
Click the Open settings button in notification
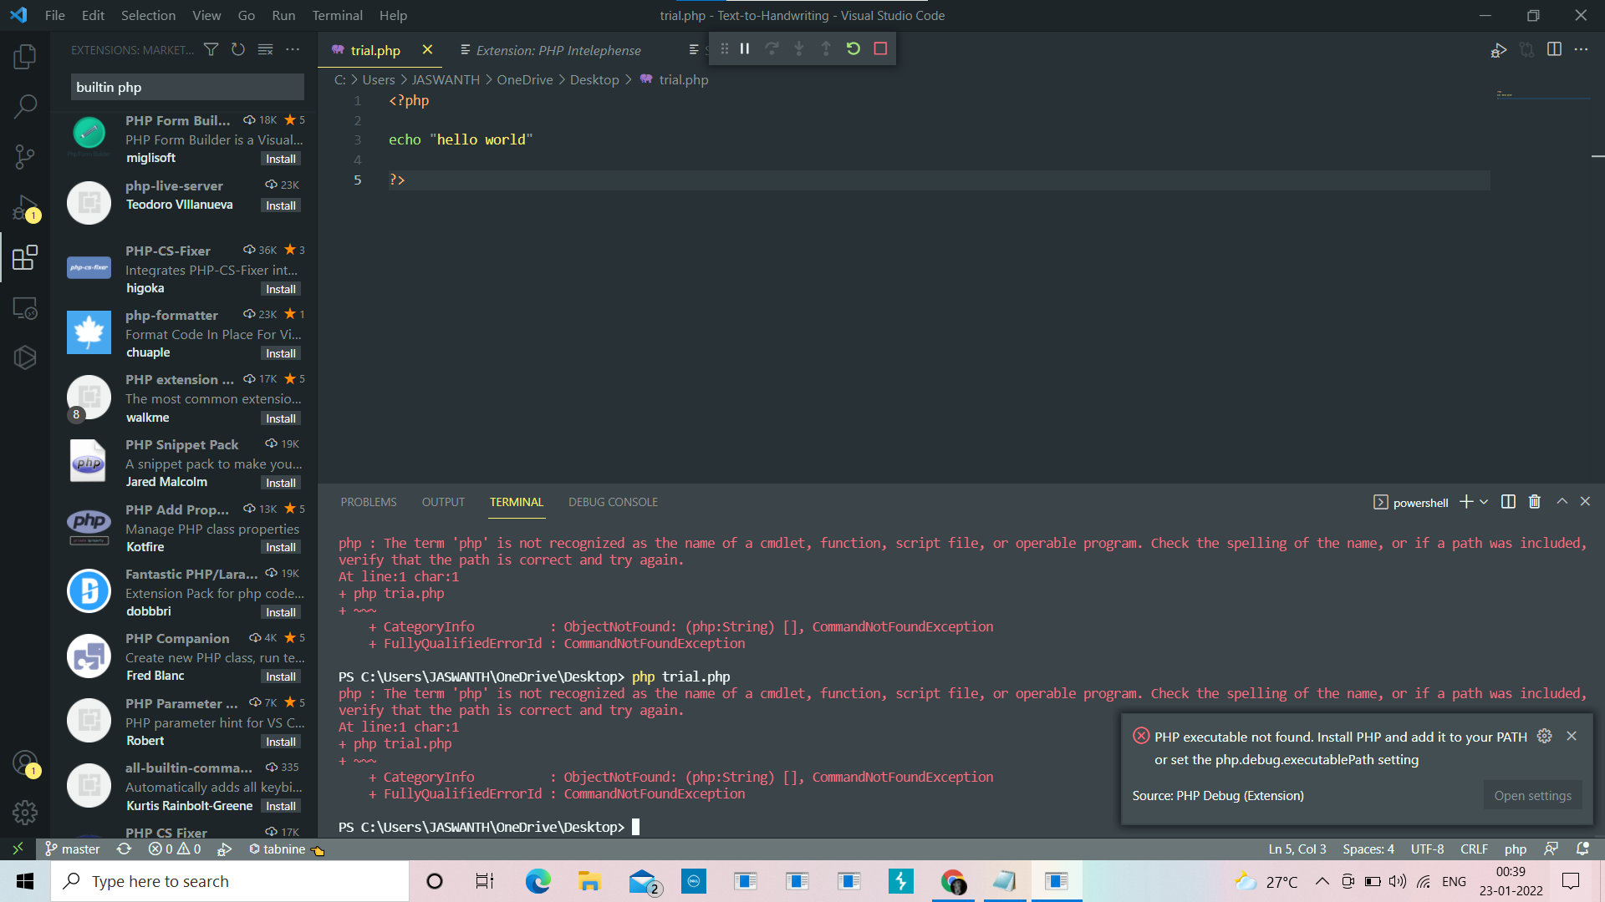pos(1532,796)
